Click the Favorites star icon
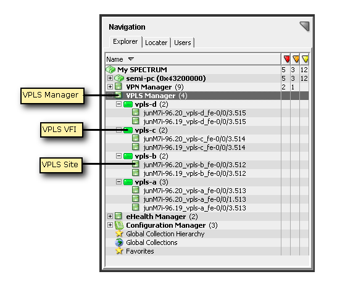This screenshot has width=345, height=290. [x=119, y=251]
